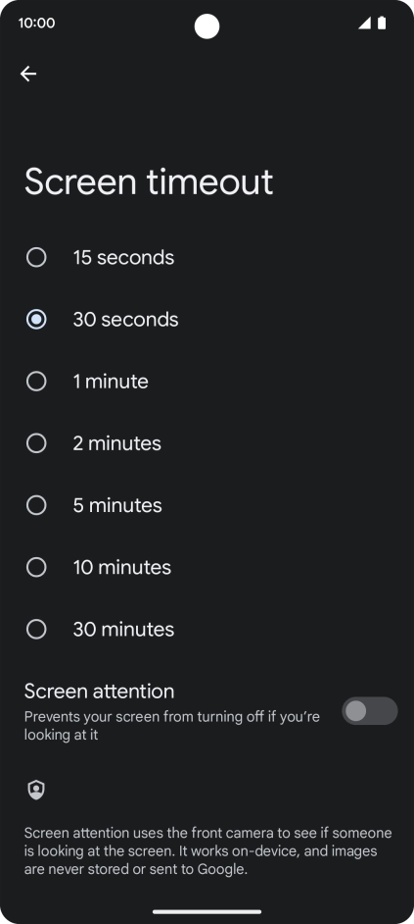Screen dimensions: 414x924
Task: Tap the '30 minutes' option text
Action: 123,630
